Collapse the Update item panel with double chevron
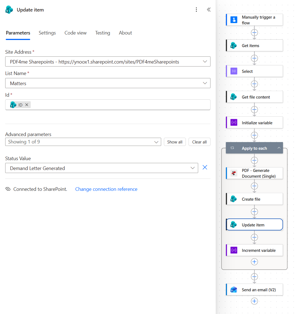The height and width of the screenshot is (314, 296). tap(209, 10)
